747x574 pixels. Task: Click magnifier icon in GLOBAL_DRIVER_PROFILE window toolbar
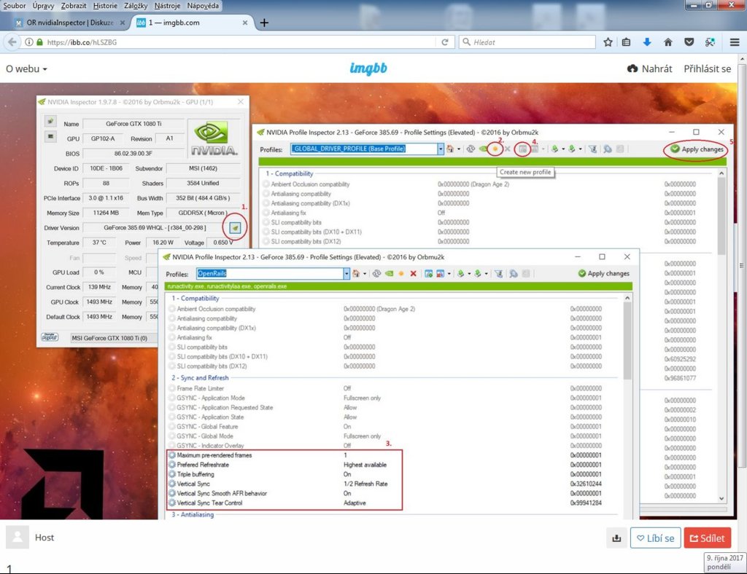(608, 149)
